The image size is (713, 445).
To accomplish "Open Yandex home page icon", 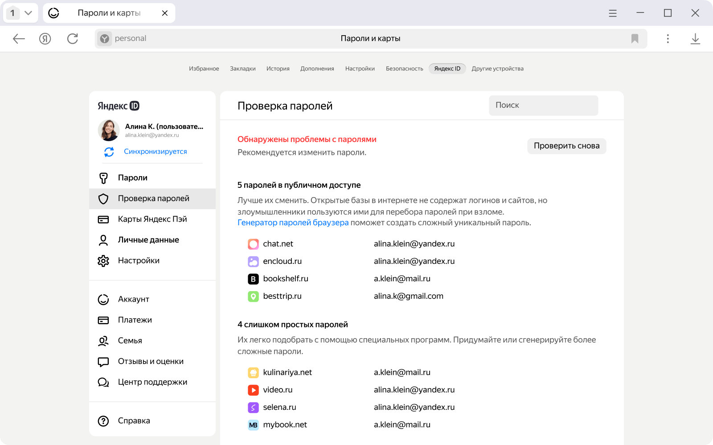I will tap(45, 39).
